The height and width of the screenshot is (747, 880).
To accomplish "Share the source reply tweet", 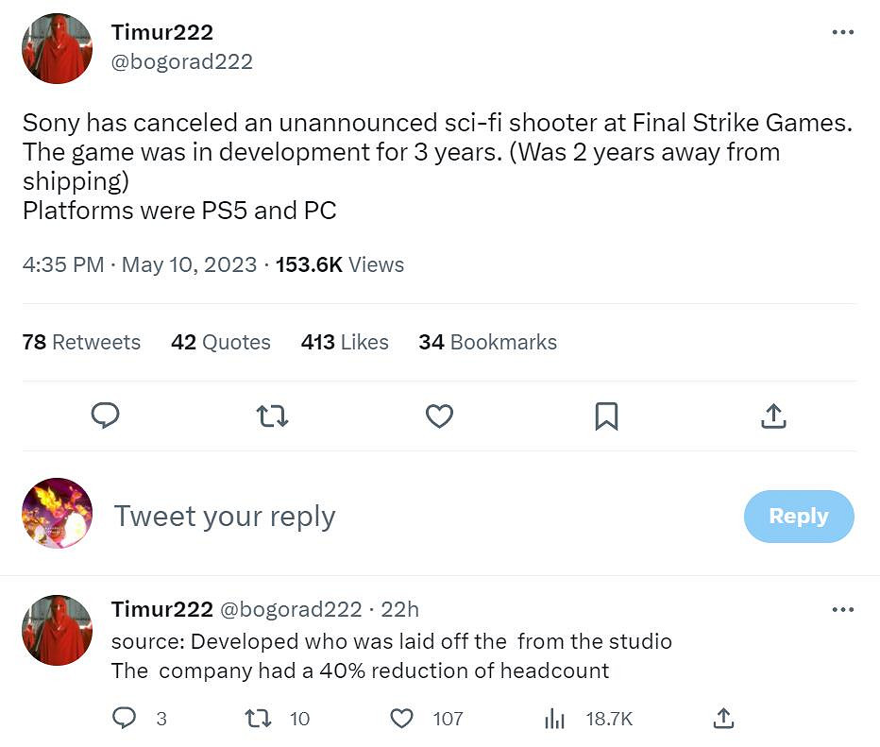I will [x=723, y=719].
